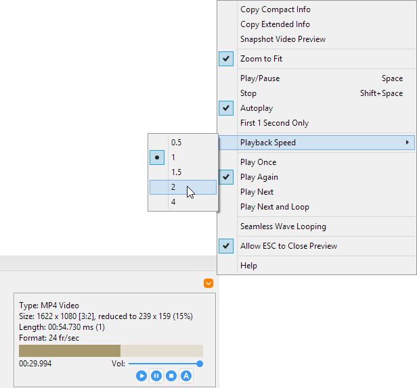
Task: Select the Play Next and Loop option
Action: 274,207
